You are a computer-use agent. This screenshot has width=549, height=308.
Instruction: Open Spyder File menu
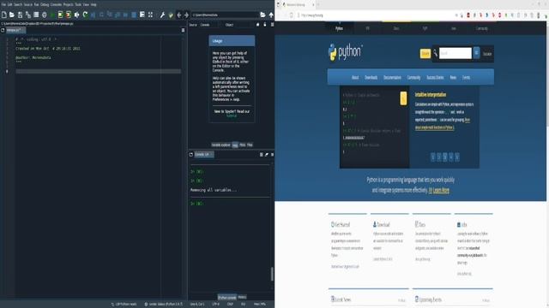pyautogui.click(x=3, y=5)
